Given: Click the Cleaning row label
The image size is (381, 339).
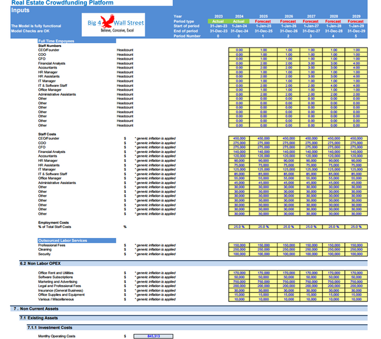Looking at the screenshot, I should coord(46,249).
